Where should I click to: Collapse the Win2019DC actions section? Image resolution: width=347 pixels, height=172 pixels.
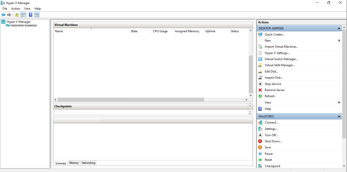tap(339, 116)
